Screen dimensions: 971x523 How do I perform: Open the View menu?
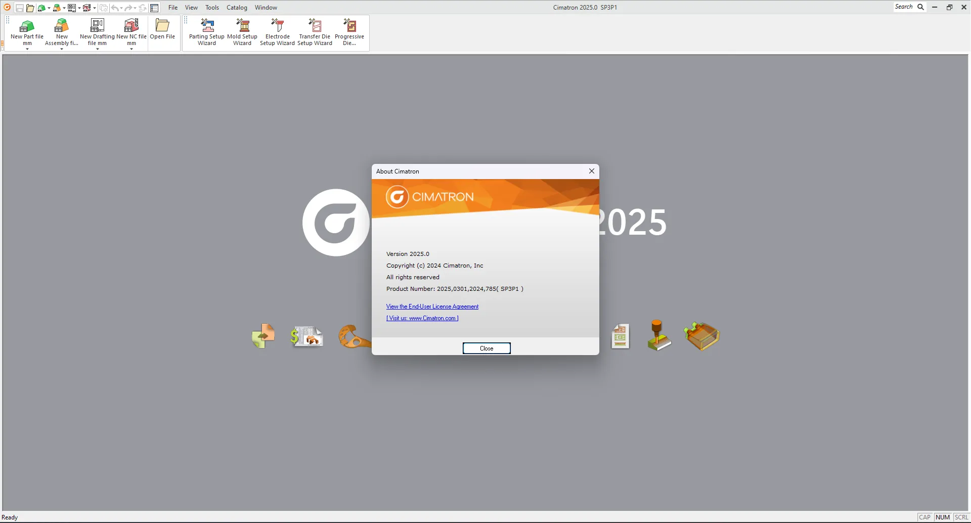coord(191,8)
